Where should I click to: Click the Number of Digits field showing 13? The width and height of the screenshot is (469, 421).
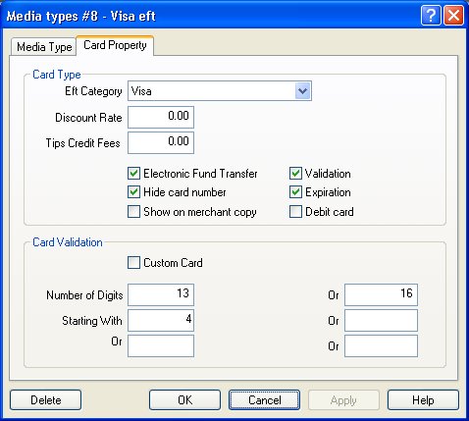(161, 294)
